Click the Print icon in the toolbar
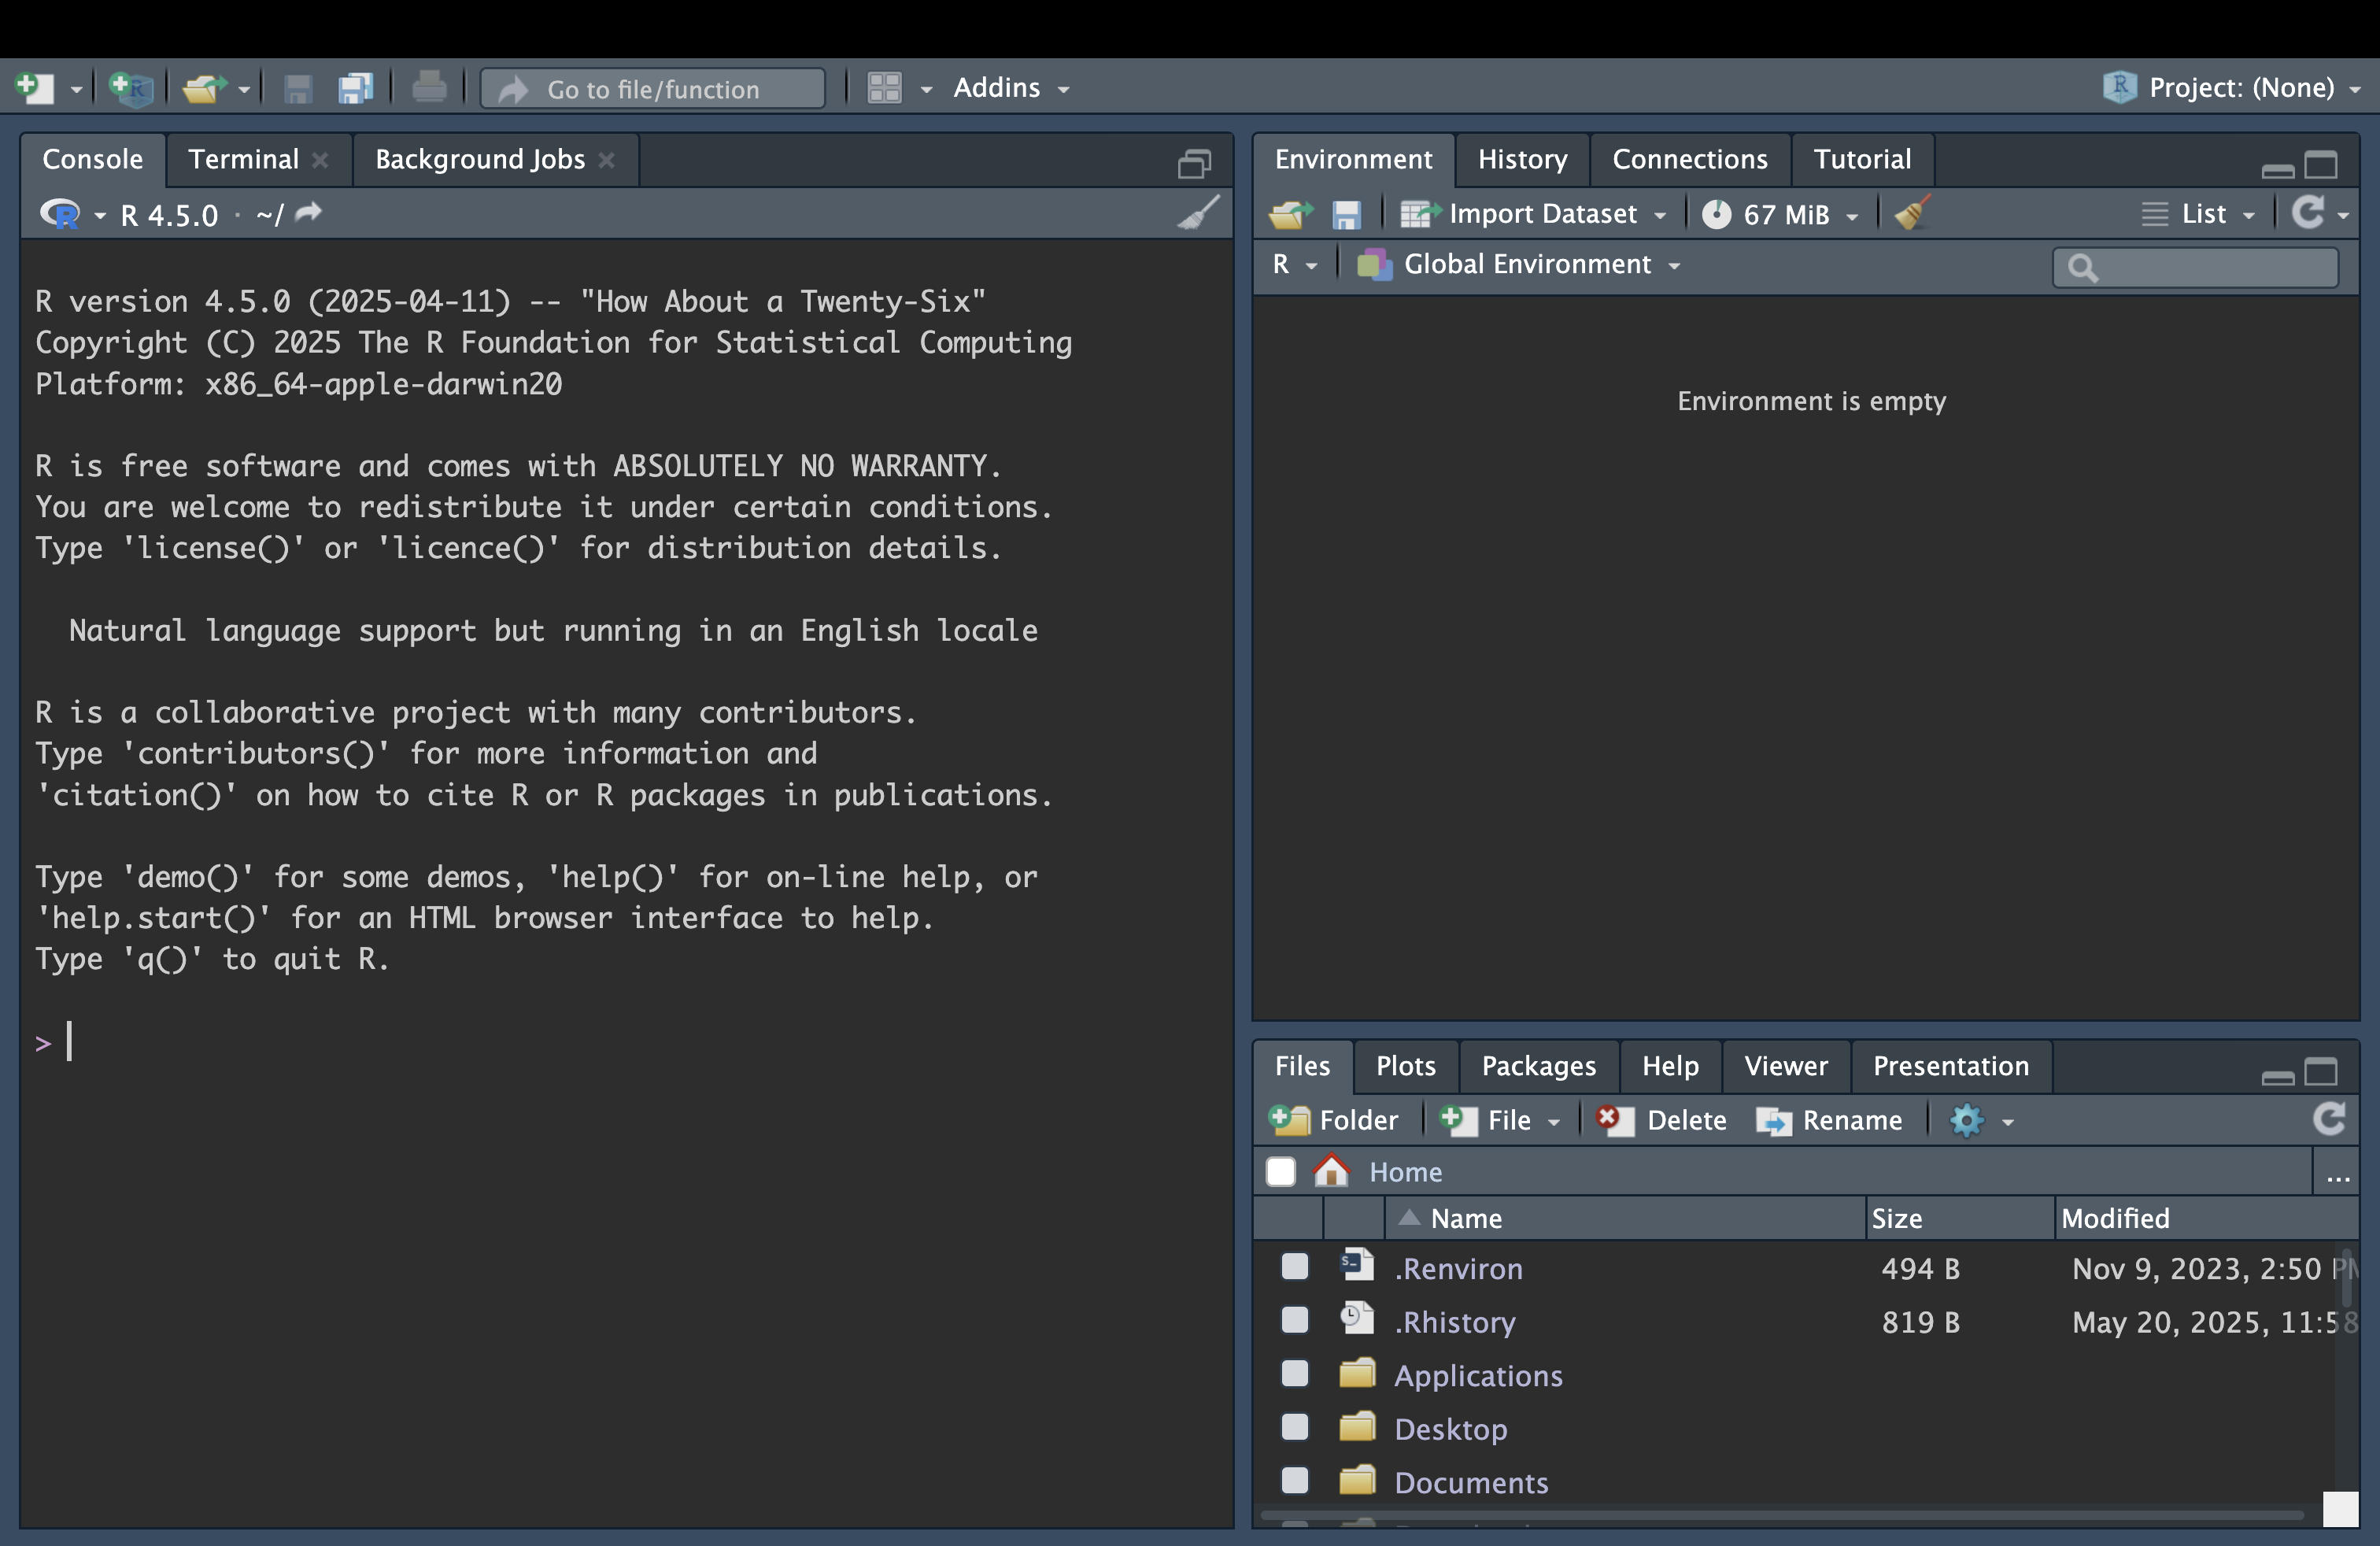 pyautogui.click(x=429, y=87)
